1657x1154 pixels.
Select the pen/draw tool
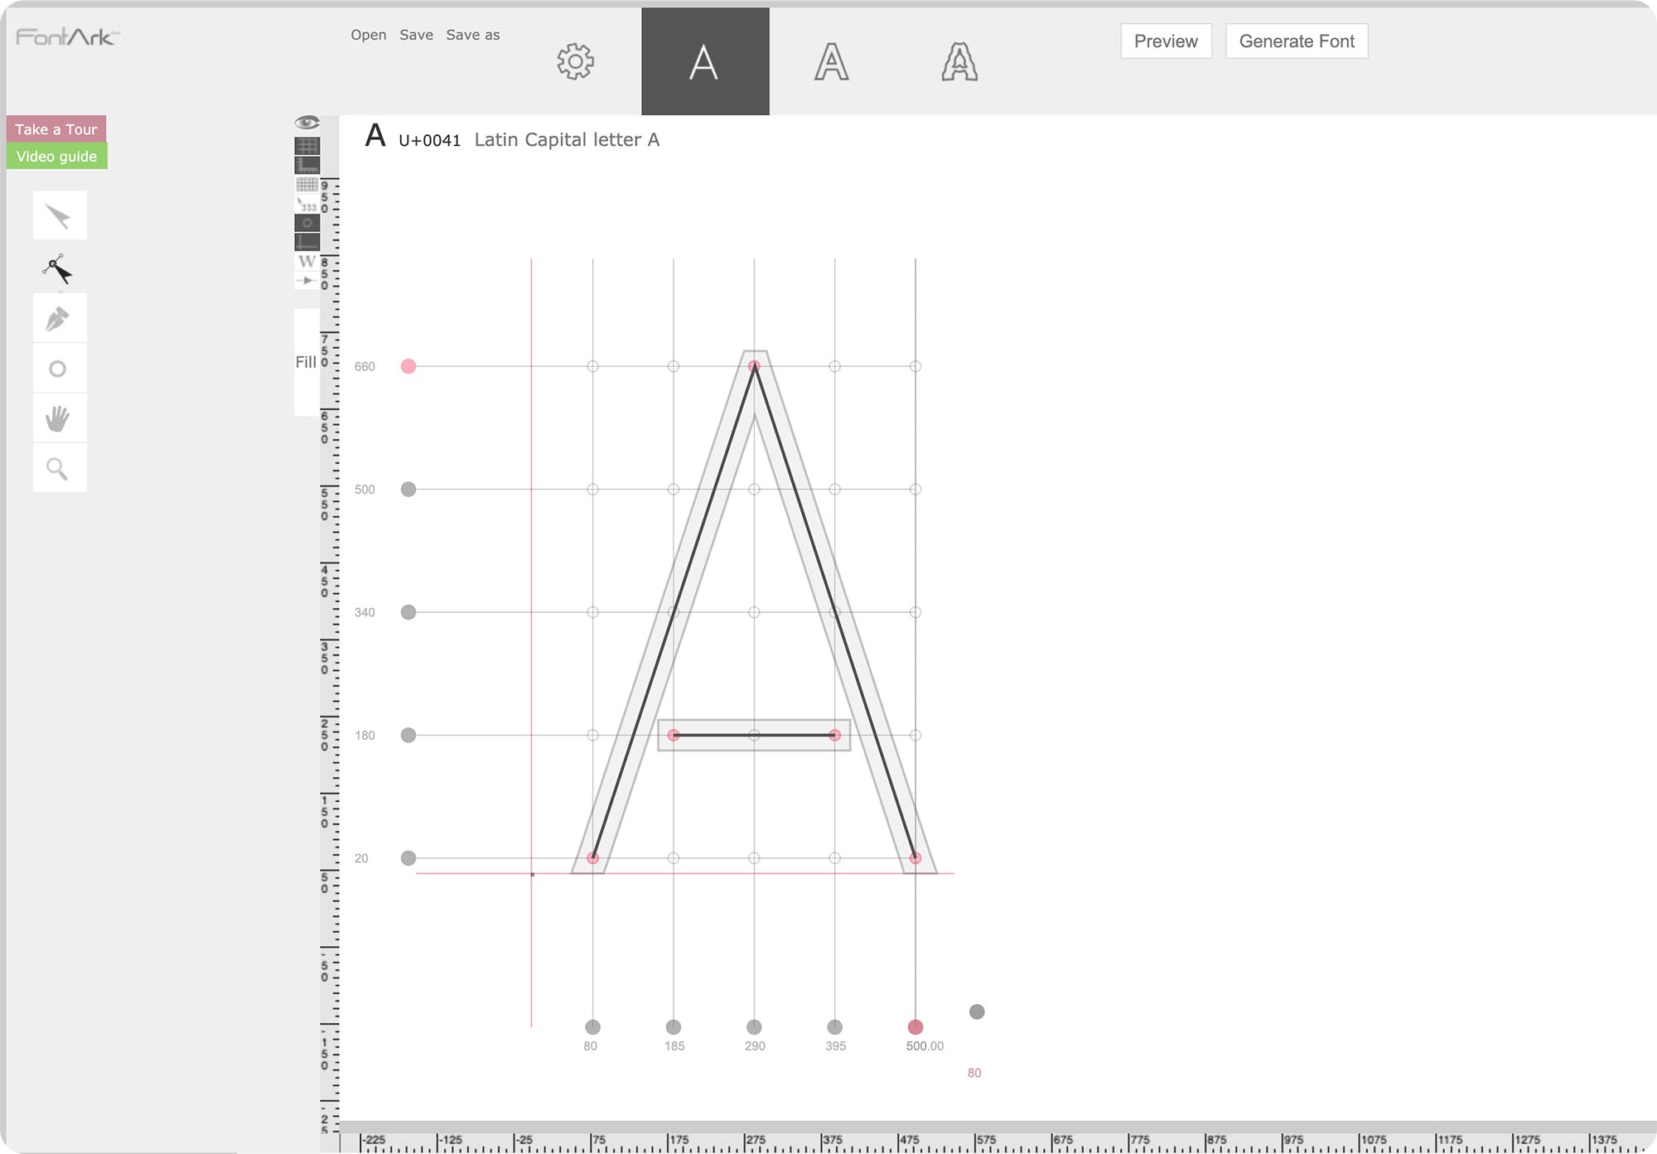coord(59,318)
